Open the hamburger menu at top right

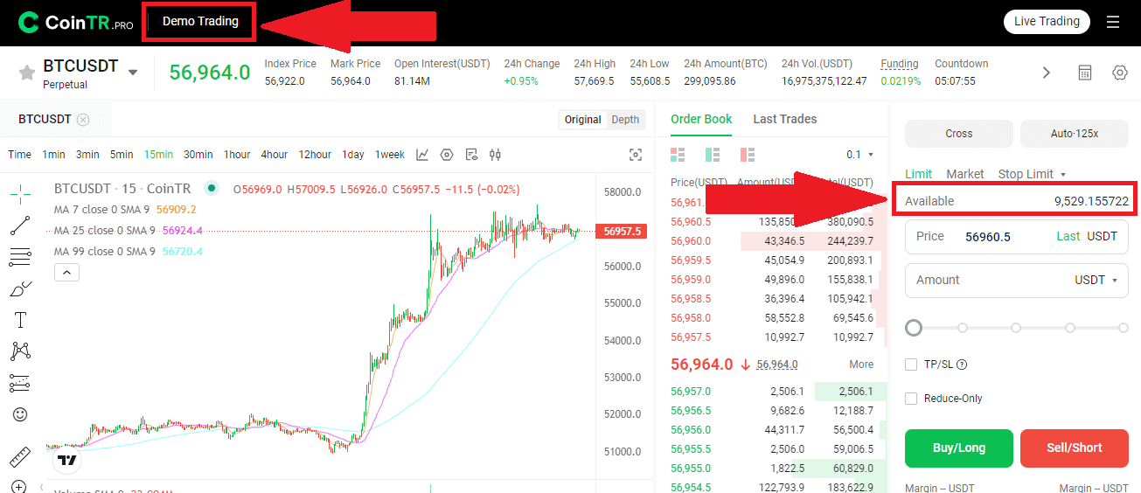[1113, 22]
